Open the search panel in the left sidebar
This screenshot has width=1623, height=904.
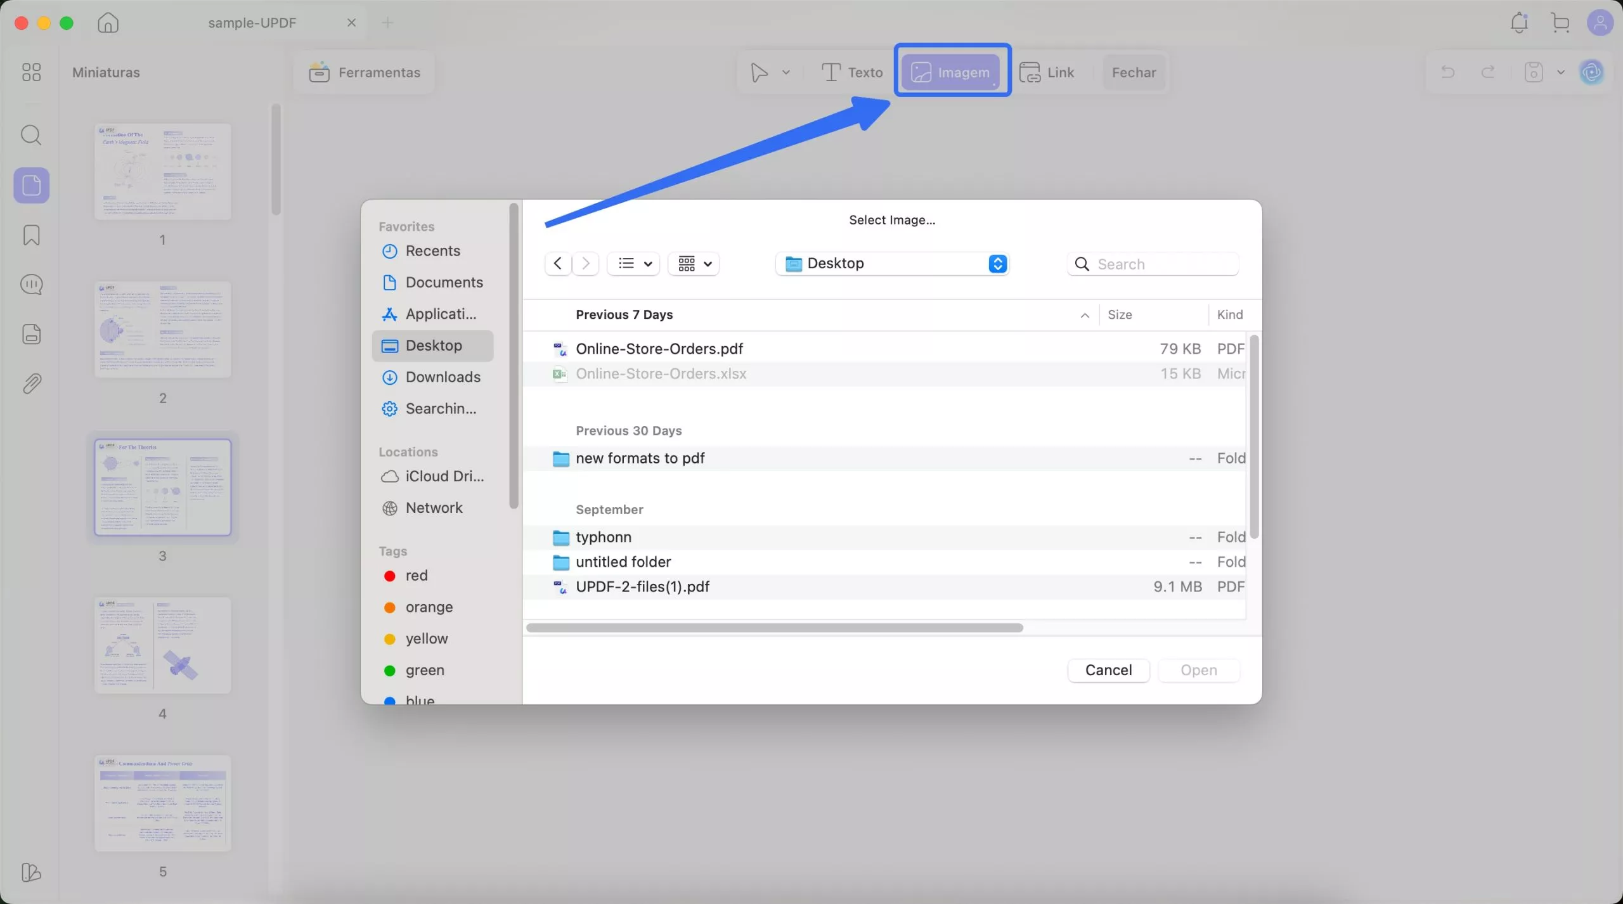point(31,135)
